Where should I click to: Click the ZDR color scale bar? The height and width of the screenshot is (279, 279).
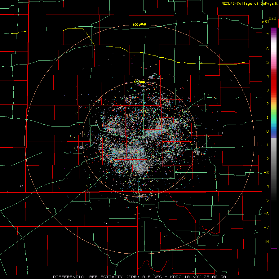coord(274,138)
